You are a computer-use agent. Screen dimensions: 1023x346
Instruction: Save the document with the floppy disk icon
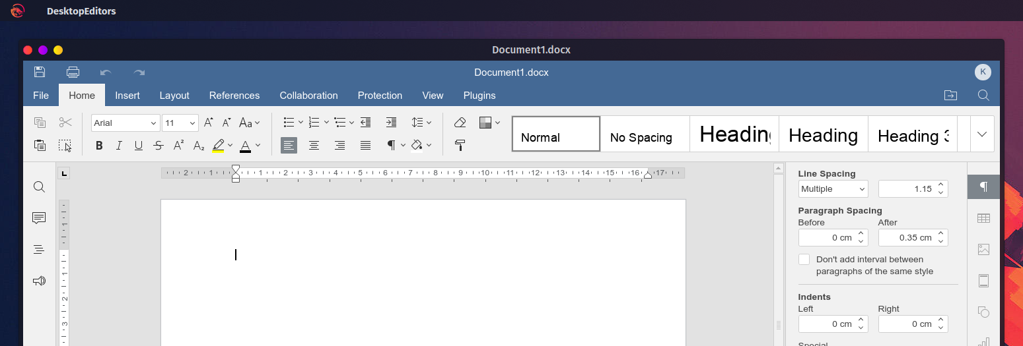pyautogui.click(x=40, y=72)
